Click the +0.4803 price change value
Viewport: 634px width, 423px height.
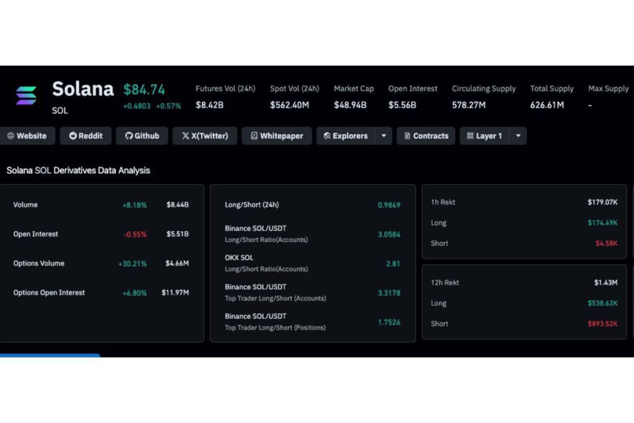[x=137, y=106]
